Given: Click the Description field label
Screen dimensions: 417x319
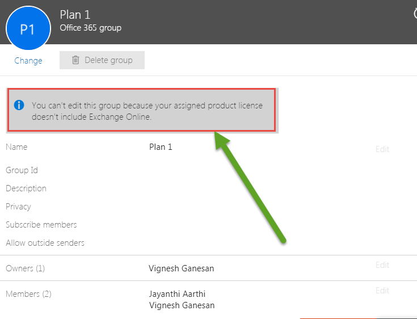Looking at the screenshot, I should coord(26,188).
